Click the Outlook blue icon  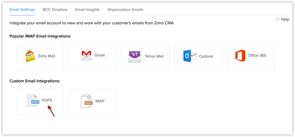click(x=190, y=56)
